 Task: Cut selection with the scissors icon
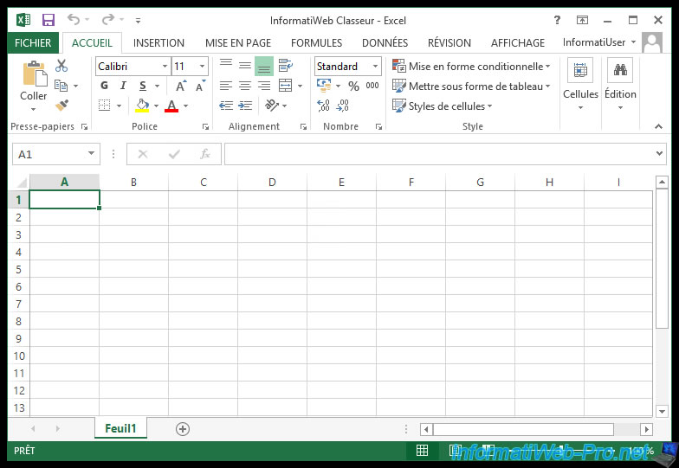tap(61, 66)
